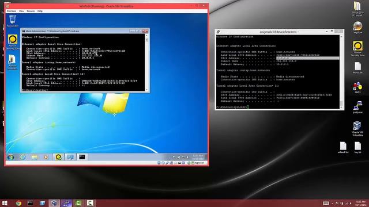Screen dimensions: 369x207
Task: Select the Norton installer file on VM desktop
Action: (x=13, y=62)
